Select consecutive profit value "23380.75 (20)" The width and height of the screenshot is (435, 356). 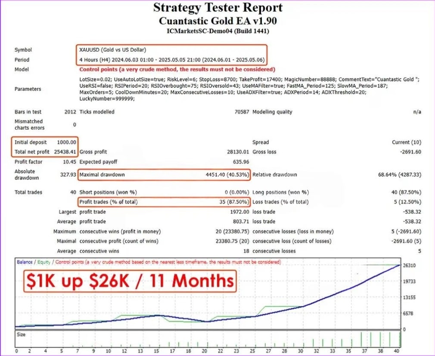click(x=232, y=241)
